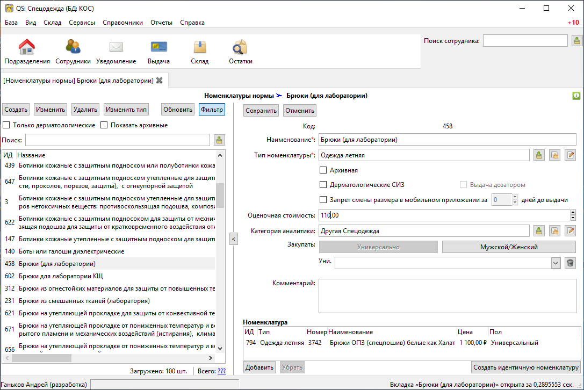584x390 pixels.
Task: Open the База menu
Action: pos(11,23)
